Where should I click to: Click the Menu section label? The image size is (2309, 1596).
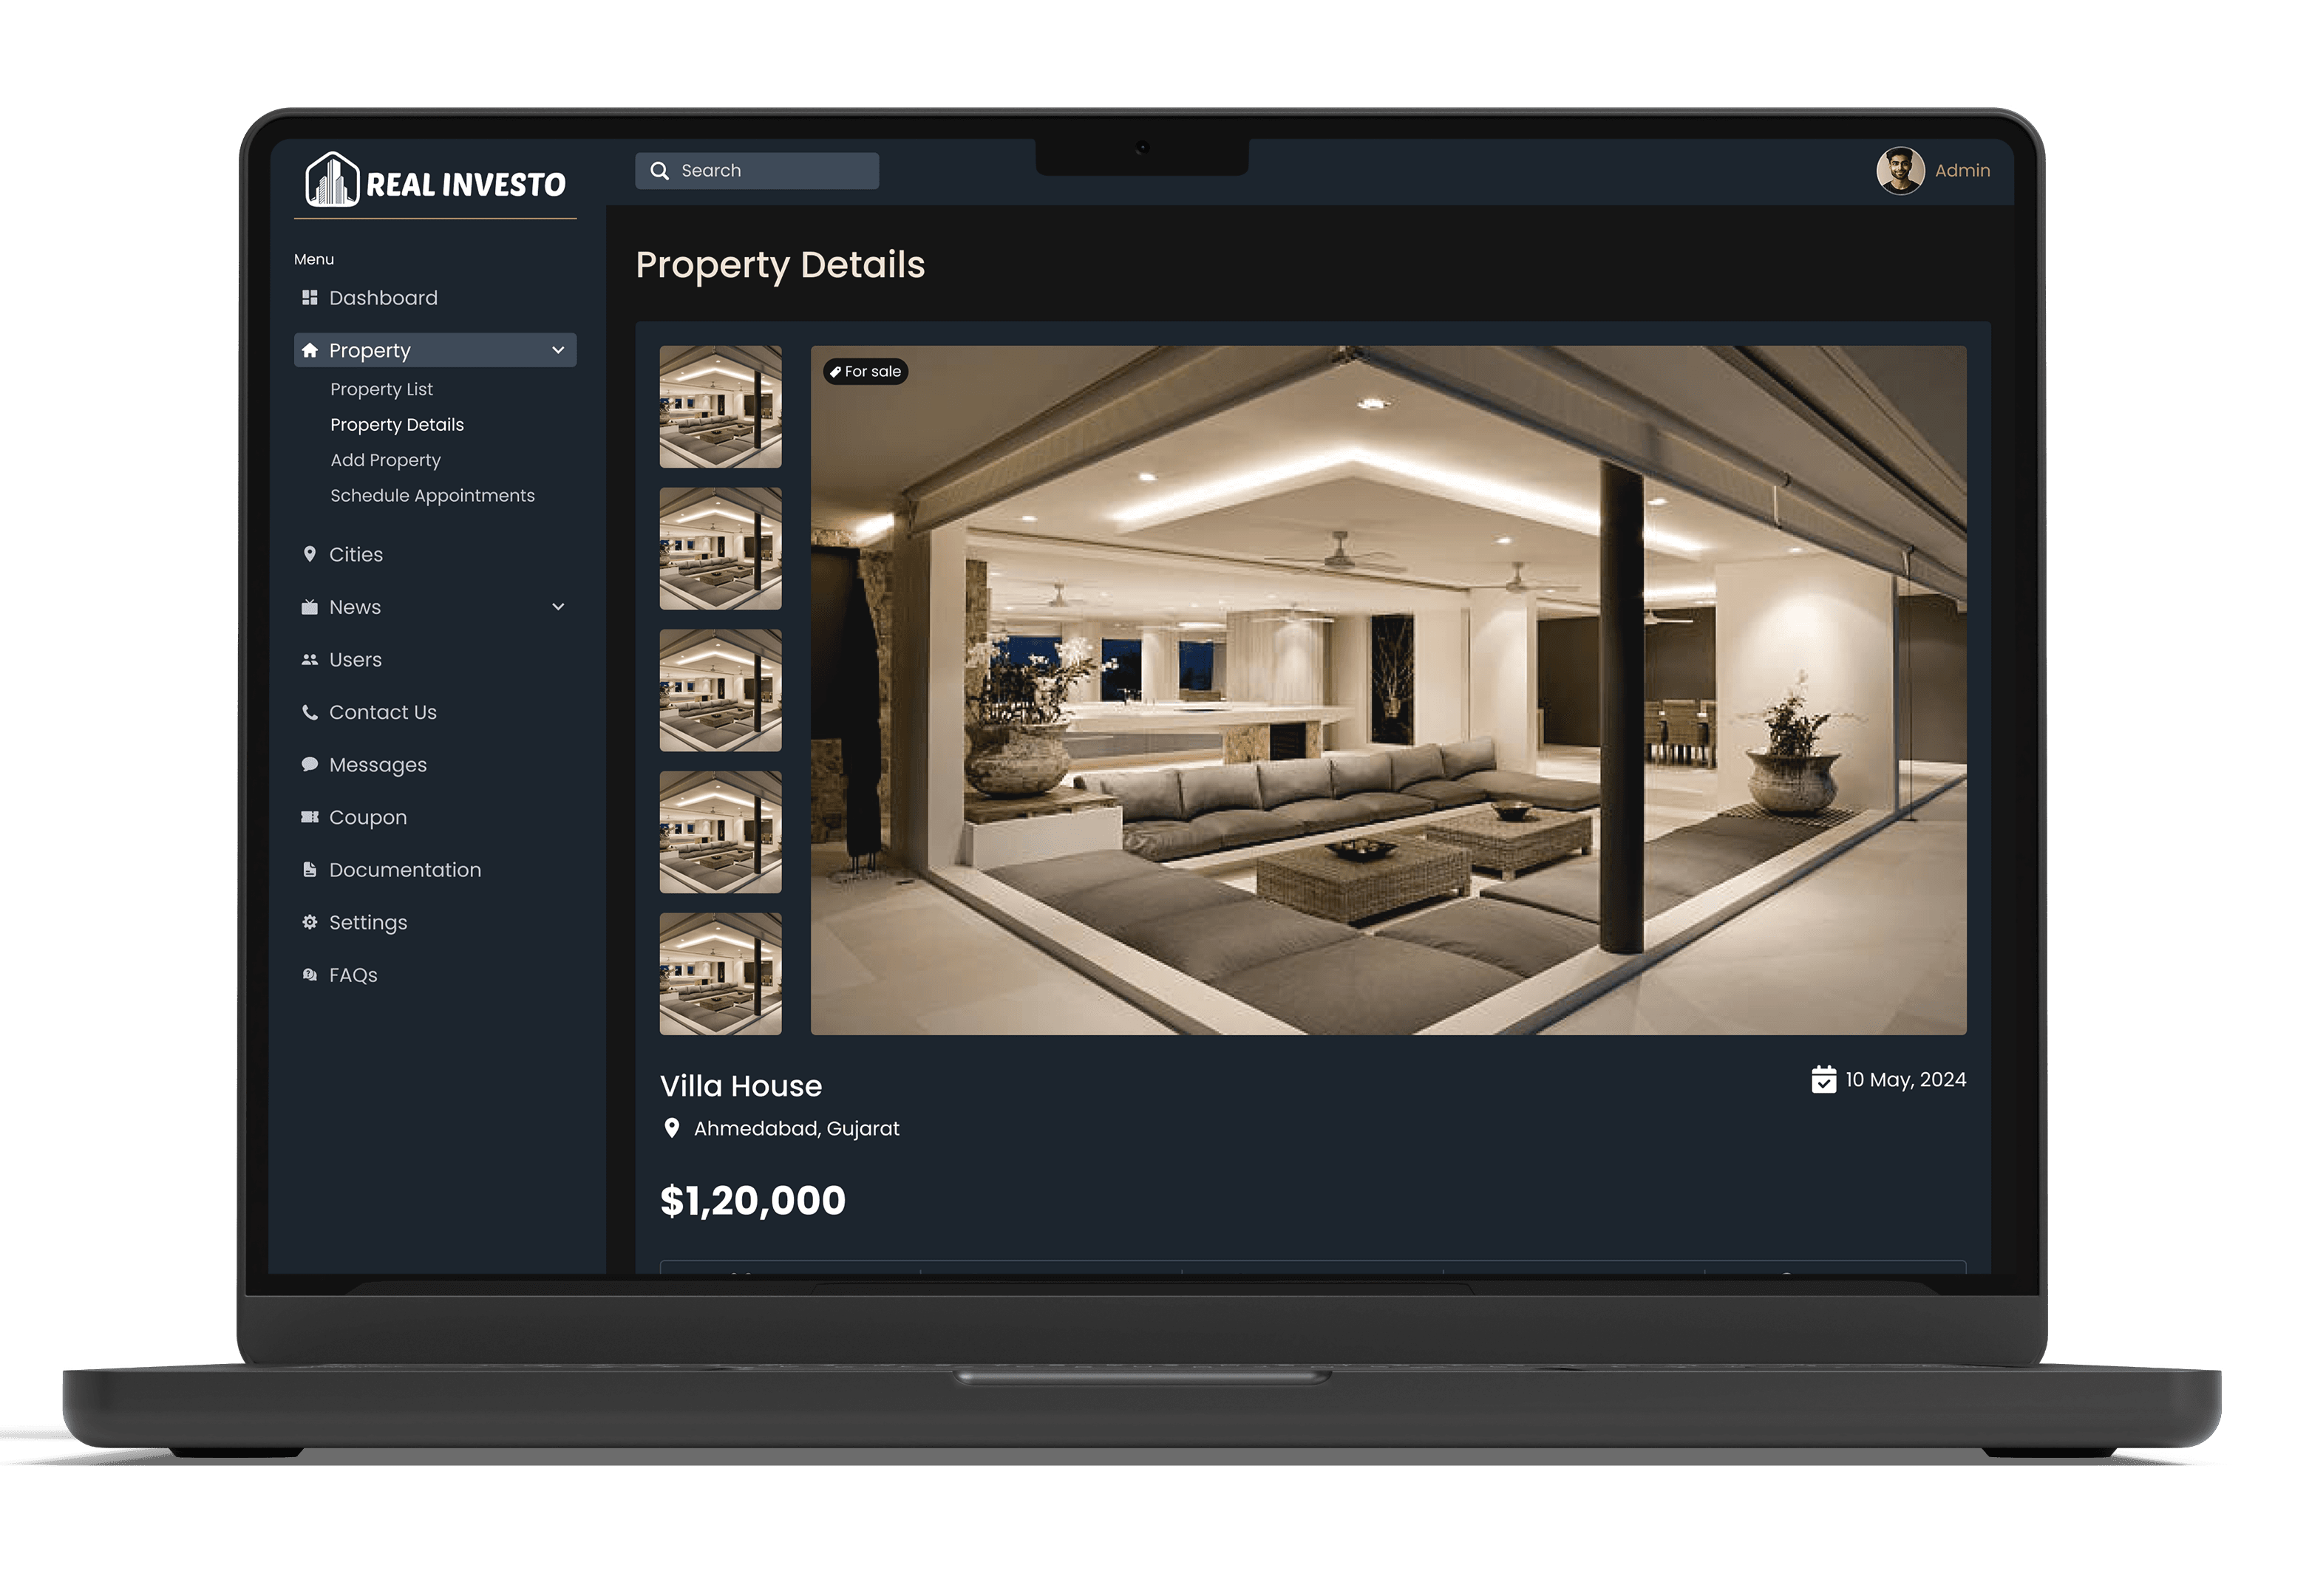(x=314, y=260)
